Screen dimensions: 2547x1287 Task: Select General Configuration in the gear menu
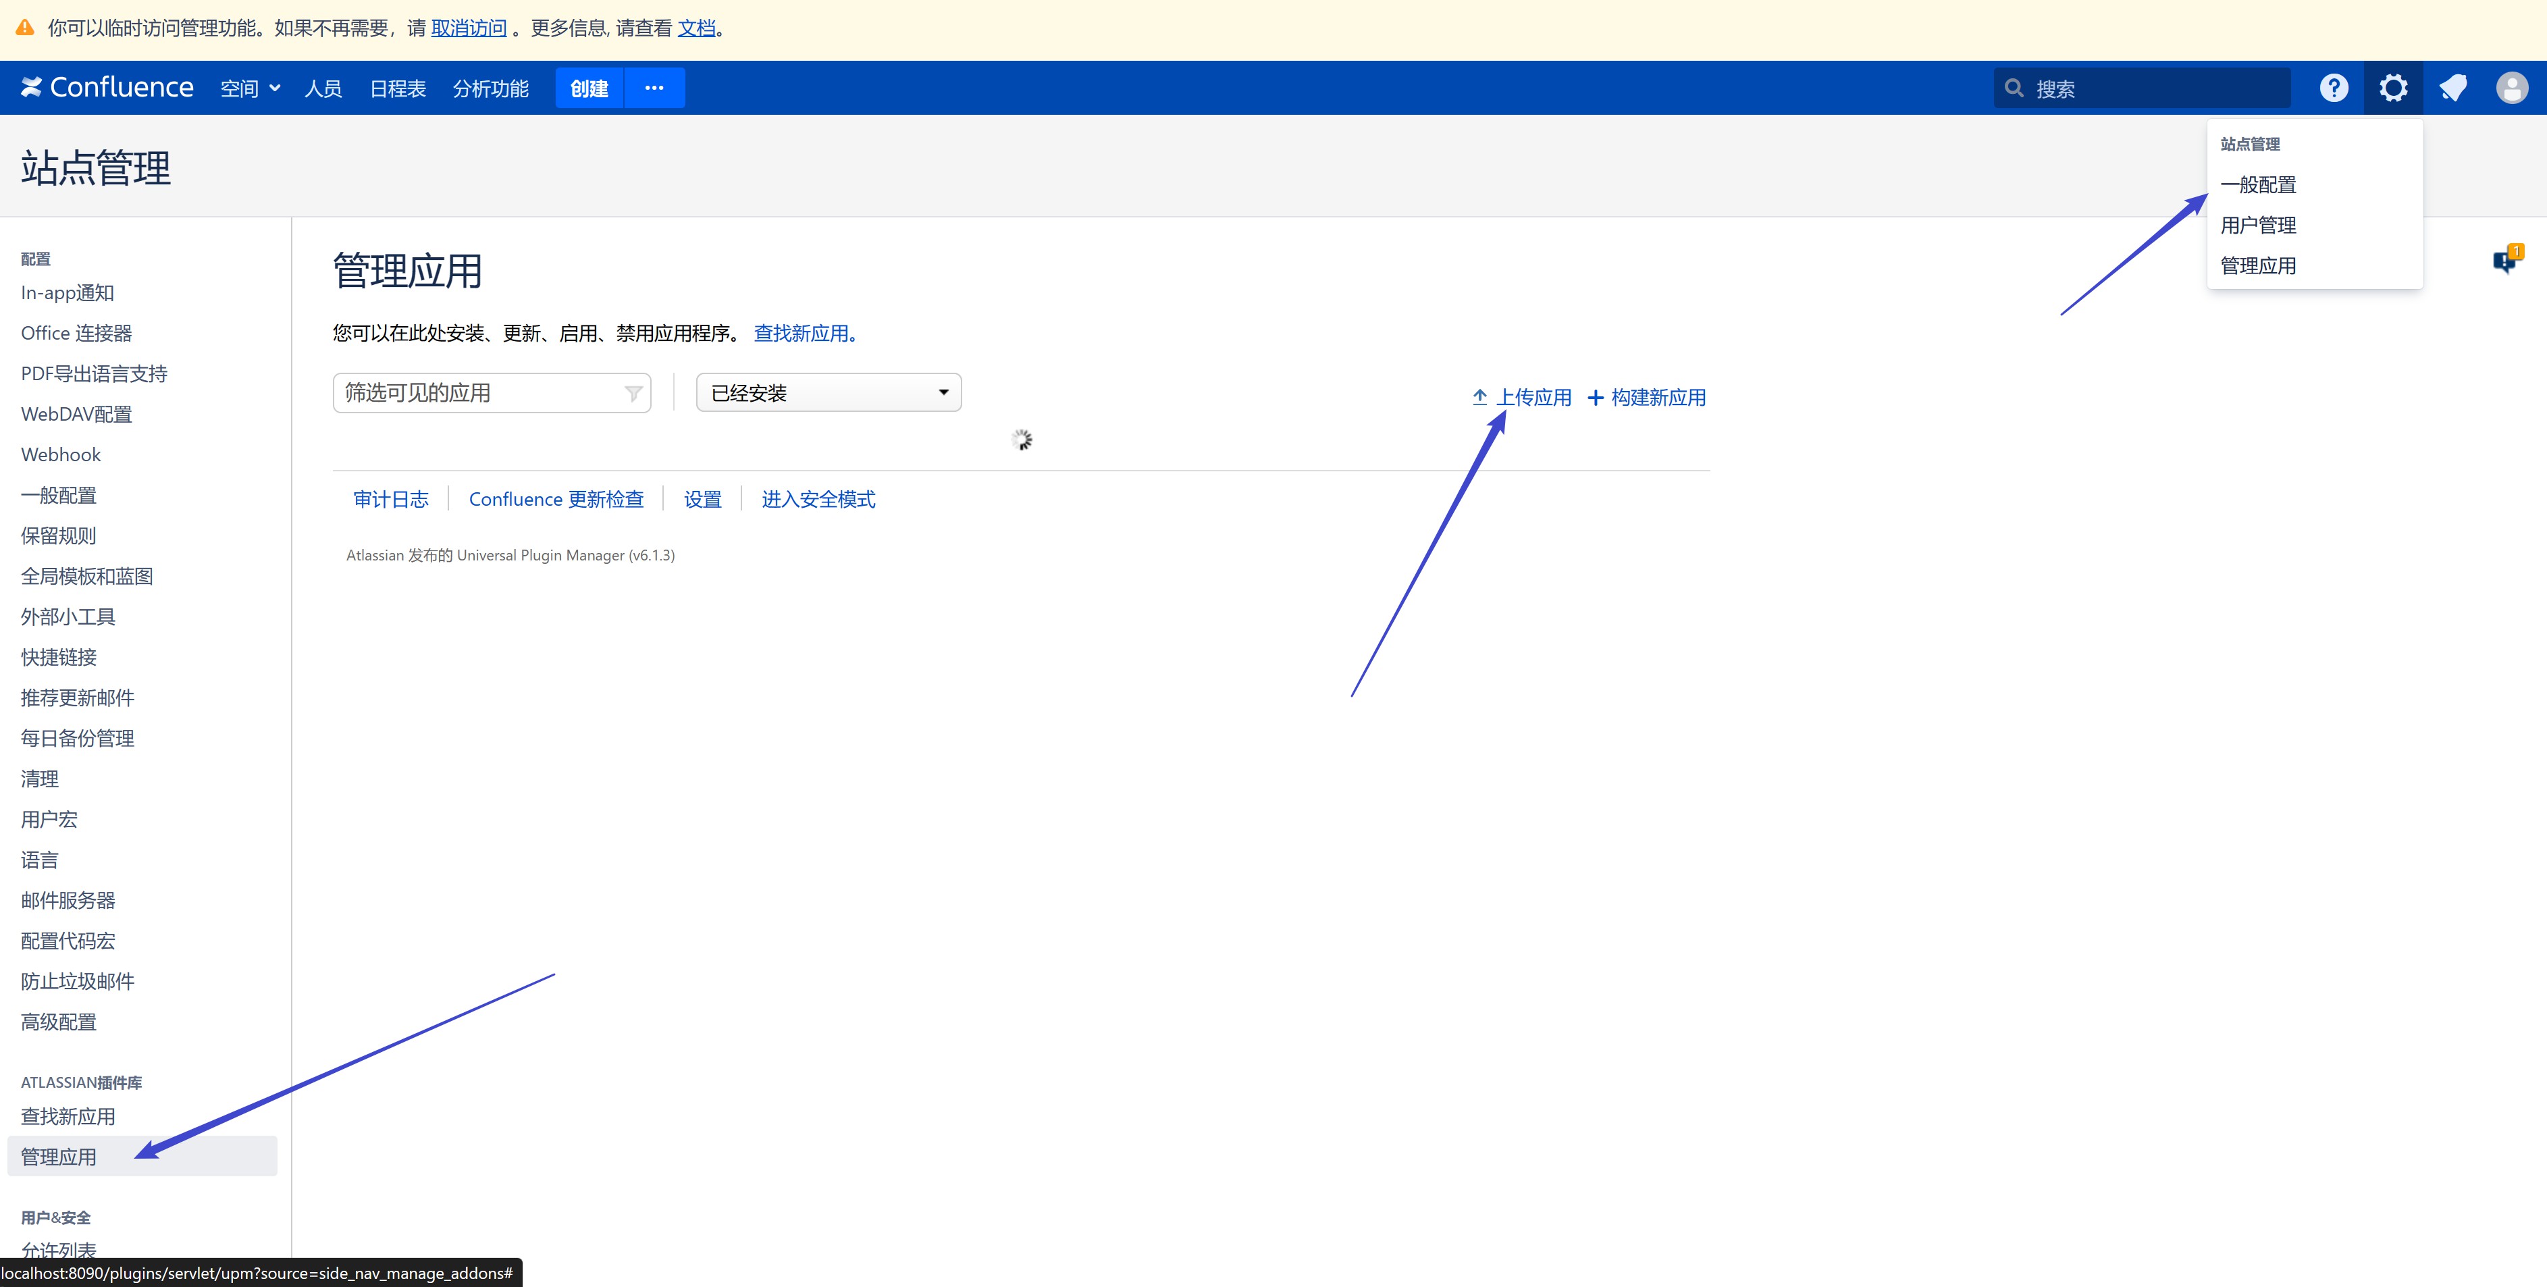2258,185
